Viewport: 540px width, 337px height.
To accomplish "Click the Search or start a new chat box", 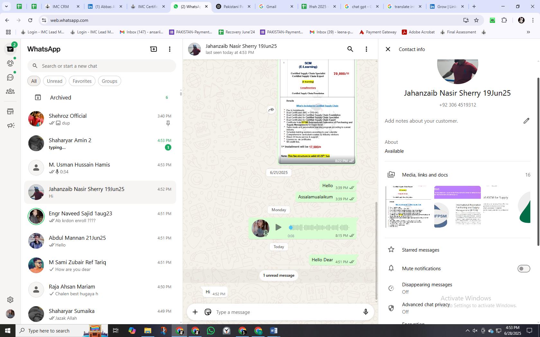I will click(x=102, y=66).
